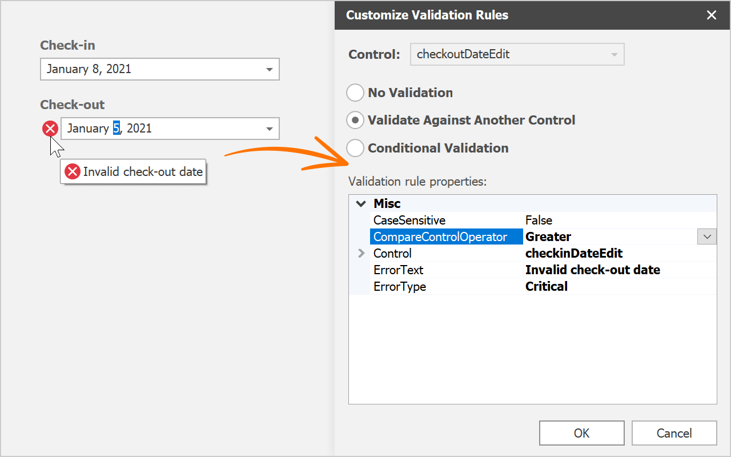This screenshot has height=457, width=731.
Task: Click the Invalid check-out date ErrorText value
Action: point(592,270)
